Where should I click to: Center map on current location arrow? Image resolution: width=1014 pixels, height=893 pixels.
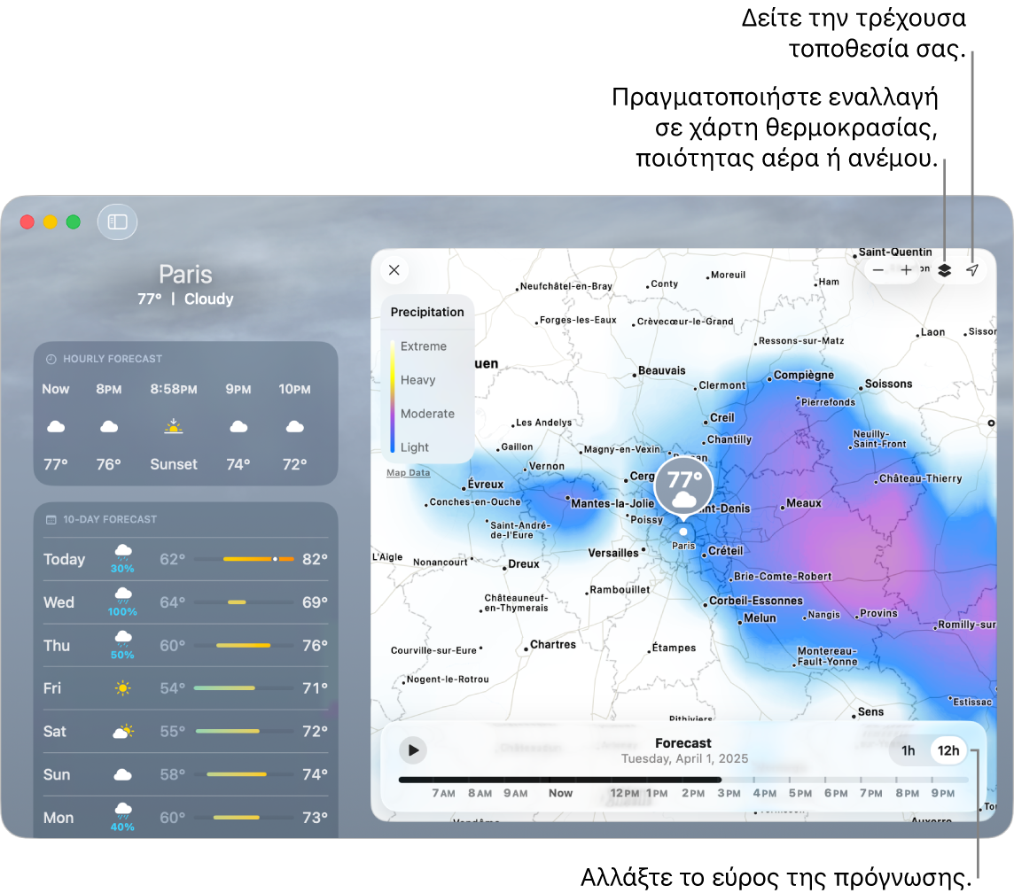coord(972,270)
